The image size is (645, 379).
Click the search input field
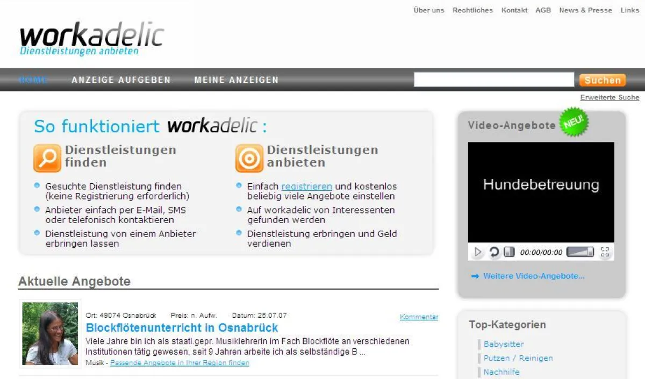click(494, 80)
